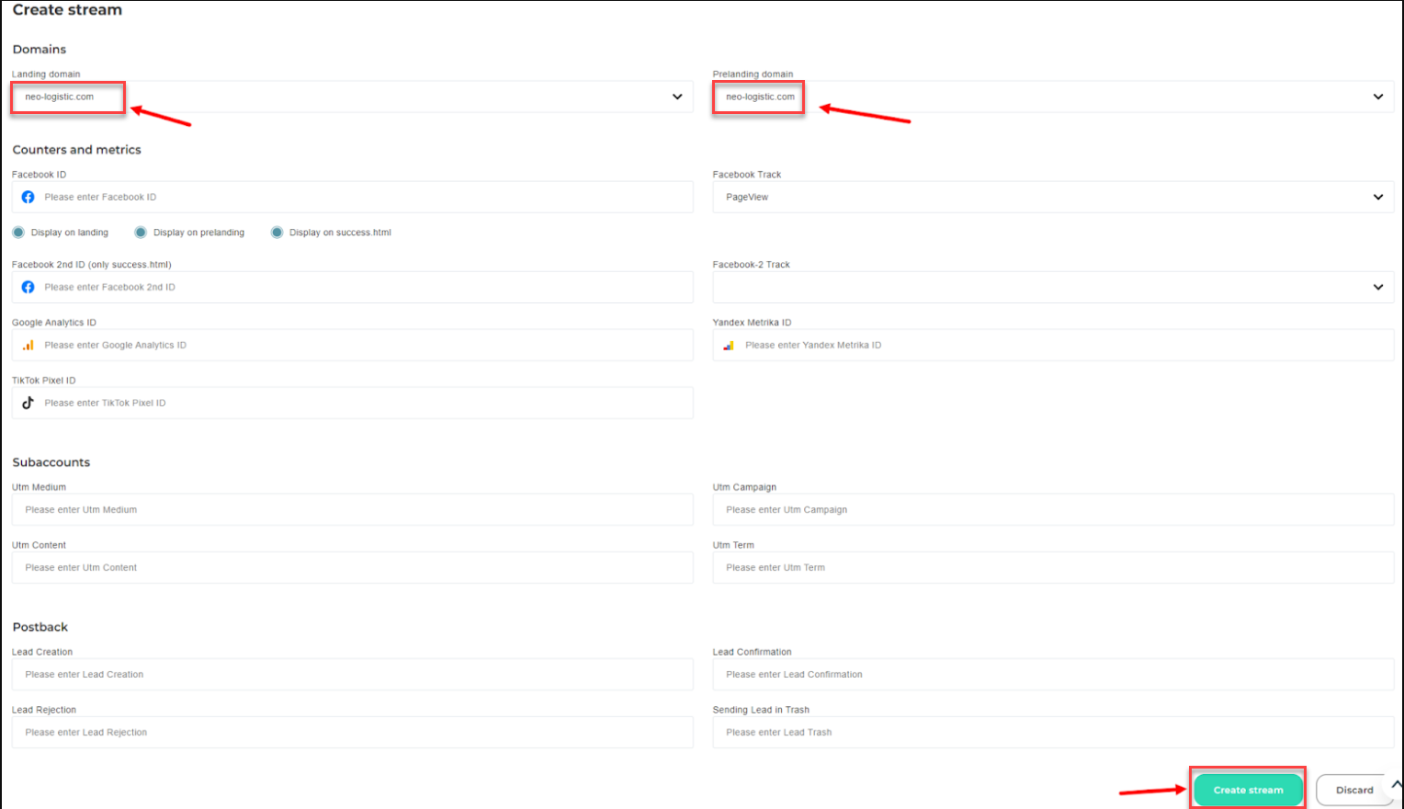This screenshot has height=809, width=1404.
Task: Click the TikTok logo icon
Action: pos(28,403)
